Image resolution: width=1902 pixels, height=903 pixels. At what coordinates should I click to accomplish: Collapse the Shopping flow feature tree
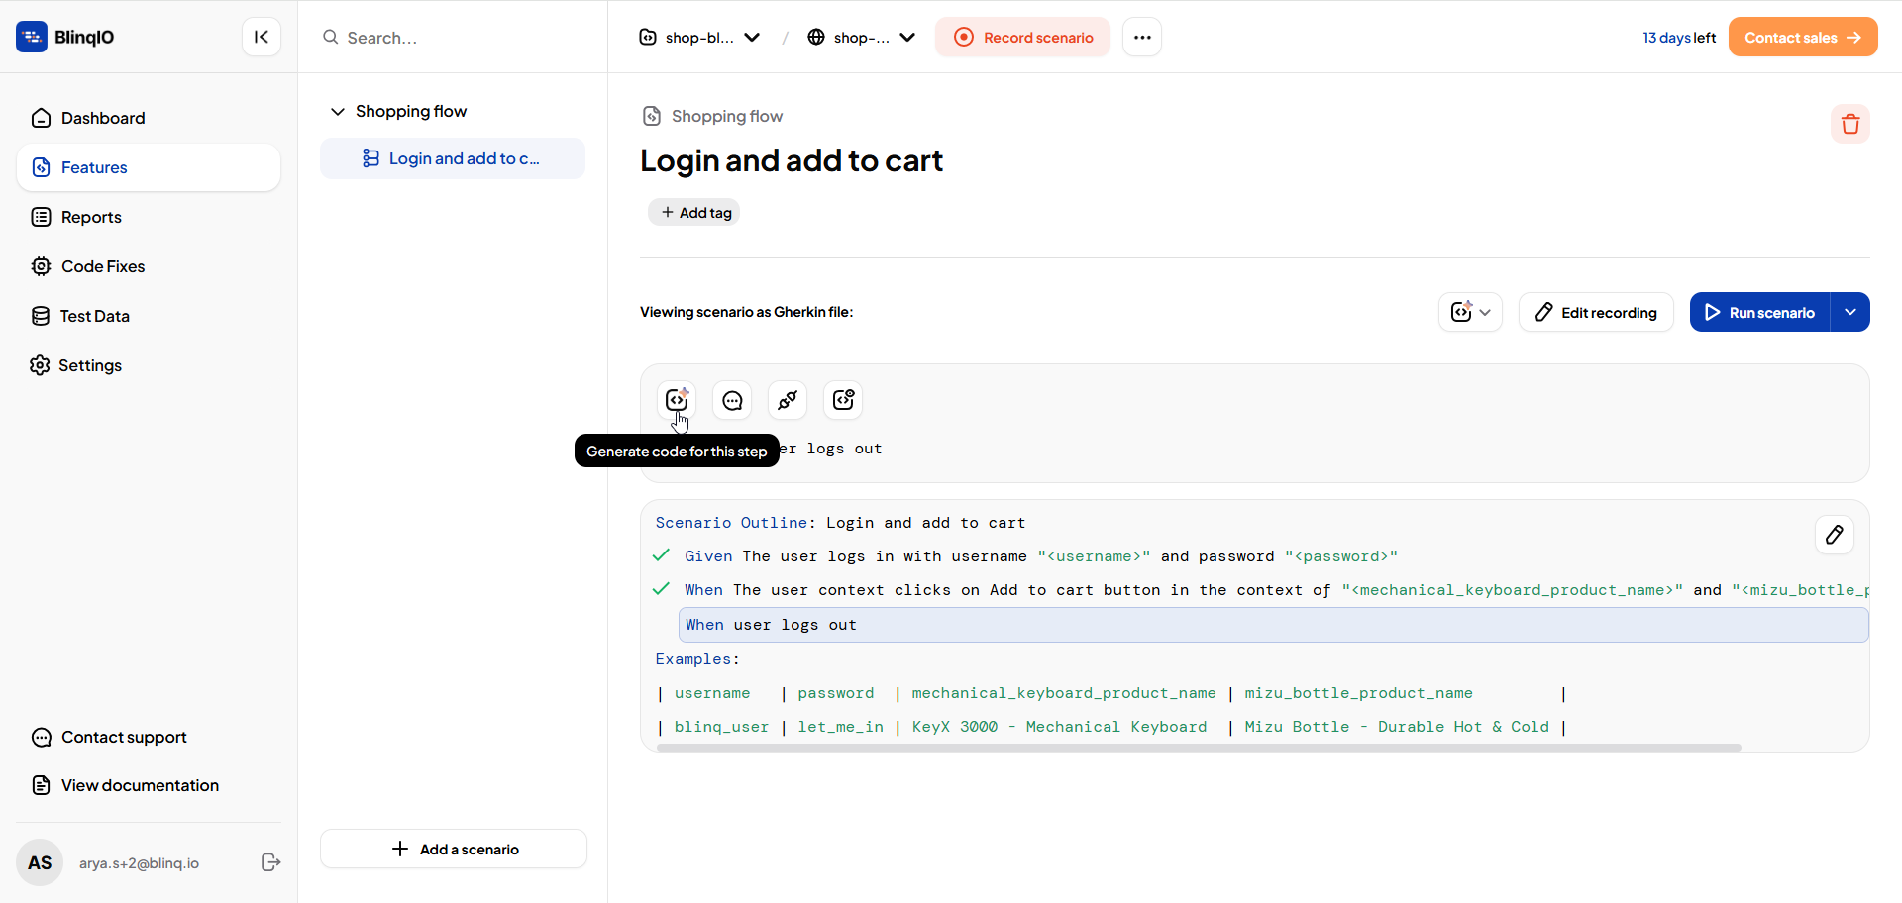(338, 111)
